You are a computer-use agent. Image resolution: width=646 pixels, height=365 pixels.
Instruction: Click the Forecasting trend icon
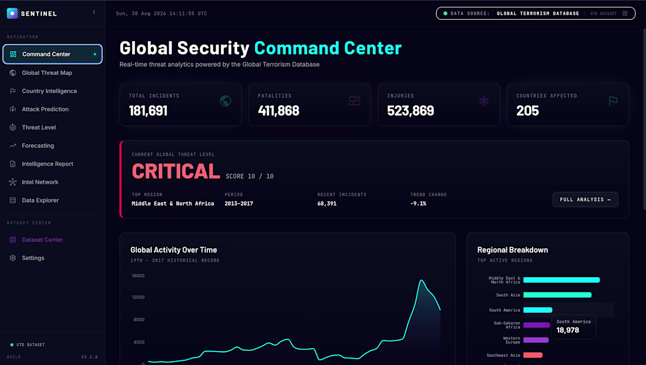point(13,145)
